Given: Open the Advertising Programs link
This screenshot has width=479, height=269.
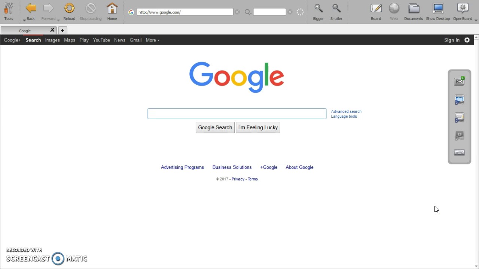Looking at the screenshot, I should click(x=182, y=167).
